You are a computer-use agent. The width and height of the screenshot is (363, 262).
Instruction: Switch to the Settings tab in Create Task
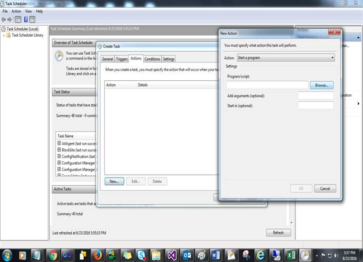169,59
